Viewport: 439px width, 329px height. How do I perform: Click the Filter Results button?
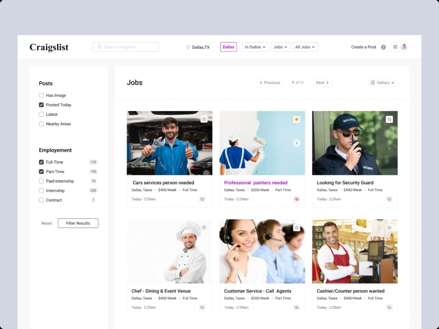click(78, 223)
